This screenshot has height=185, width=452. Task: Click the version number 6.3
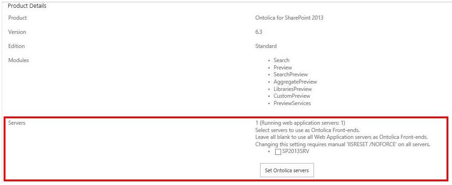click(x=259, y=32)
